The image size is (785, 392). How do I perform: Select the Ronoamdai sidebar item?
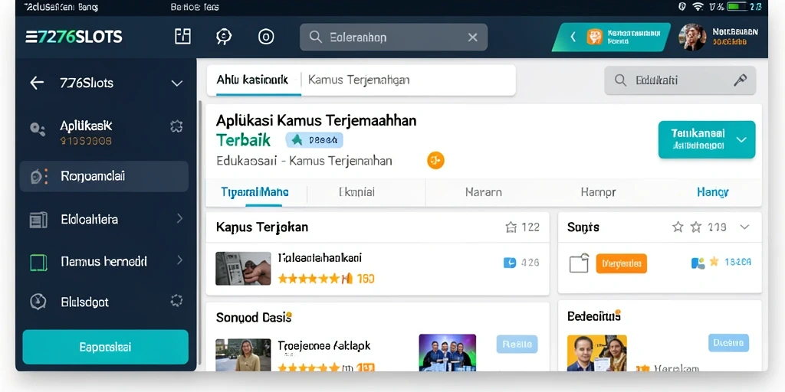coord(104,177)
